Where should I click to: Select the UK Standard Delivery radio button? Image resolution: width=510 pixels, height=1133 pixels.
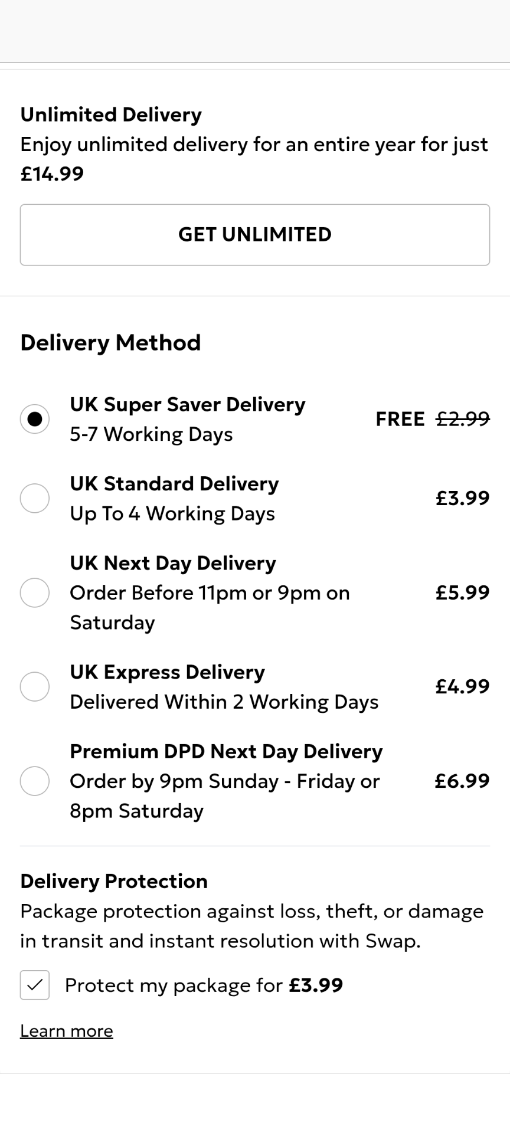point(35,499)
